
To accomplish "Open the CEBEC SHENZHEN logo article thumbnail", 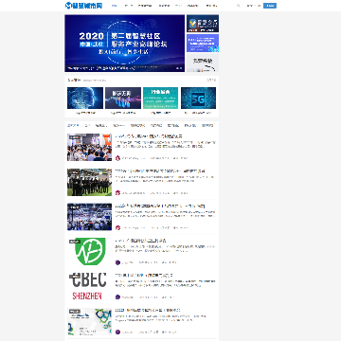I will click(x=89, y=286).
